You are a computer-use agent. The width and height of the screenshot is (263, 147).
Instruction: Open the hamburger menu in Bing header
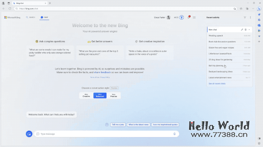click(194, 17)
